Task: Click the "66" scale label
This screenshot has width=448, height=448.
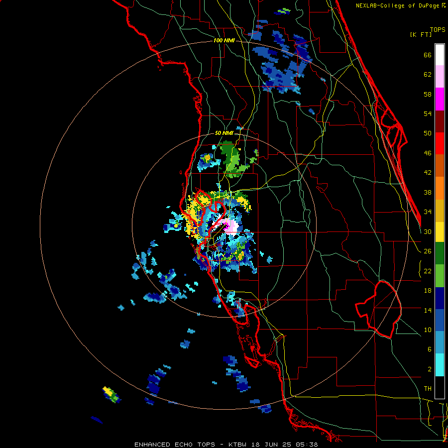Action: (x=428, y=55)
